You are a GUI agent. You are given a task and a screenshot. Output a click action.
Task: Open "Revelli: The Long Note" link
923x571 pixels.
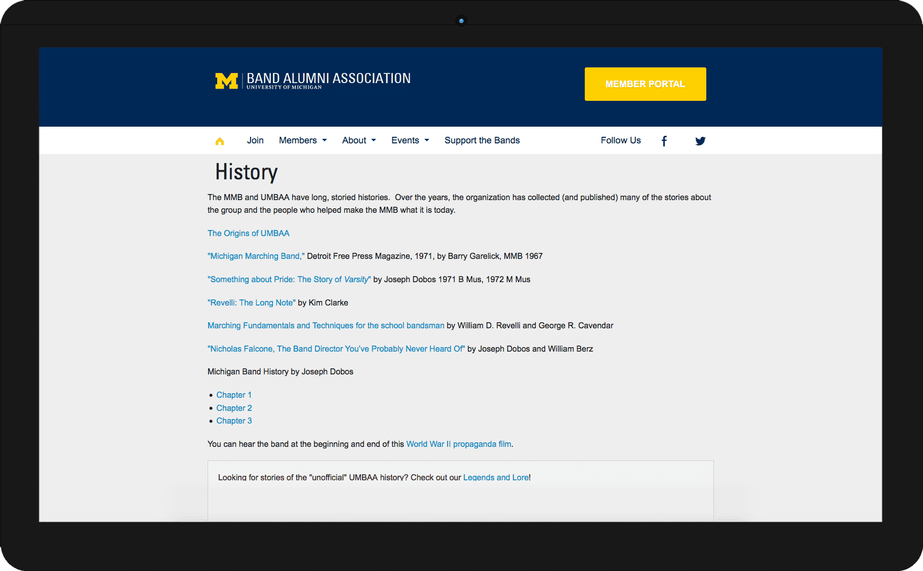pyautogui.click(x=252, y=302)
